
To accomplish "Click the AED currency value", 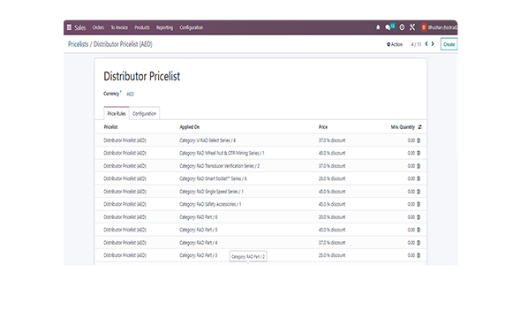I will pyautogui.click(x=131, y=94).
